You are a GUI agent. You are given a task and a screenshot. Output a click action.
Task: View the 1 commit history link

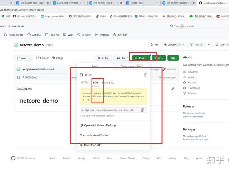pos(169,69)
